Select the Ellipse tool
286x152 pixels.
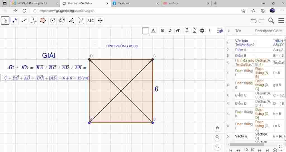[62, 20]
